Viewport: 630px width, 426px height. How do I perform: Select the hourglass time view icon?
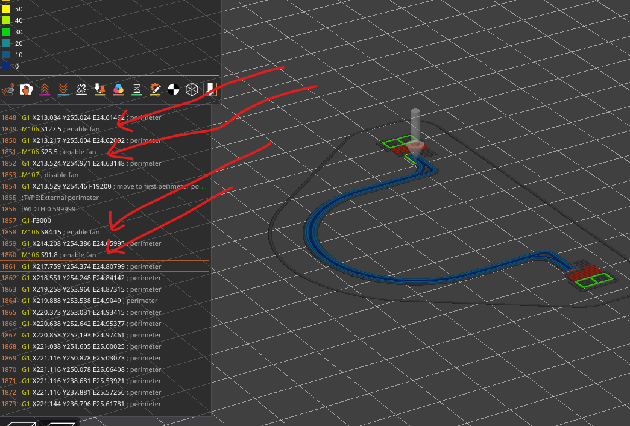pyautogui.click(x=137, y=89)
